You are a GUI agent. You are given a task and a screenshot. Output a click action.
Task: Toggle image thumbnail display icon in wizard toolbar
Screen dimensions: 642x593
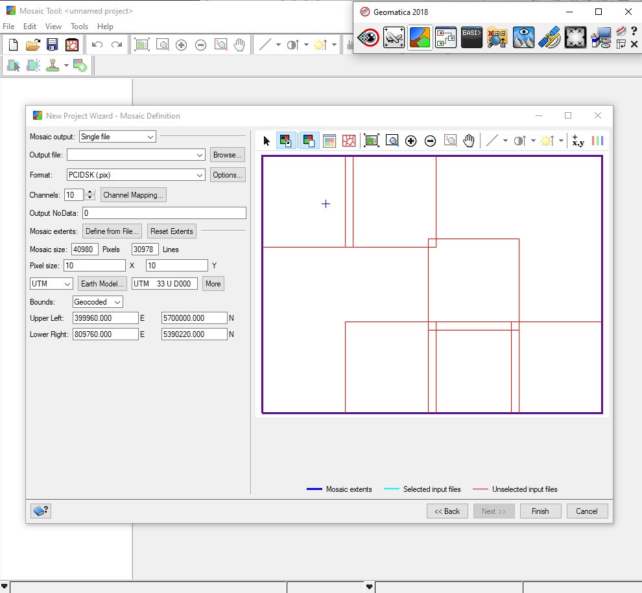click(329, 141)
